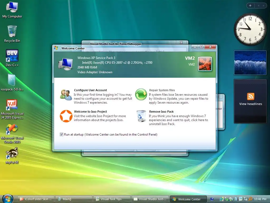Switch to Welcome Center taskbar button
The image size is (270, 203).
coord(188,199)
